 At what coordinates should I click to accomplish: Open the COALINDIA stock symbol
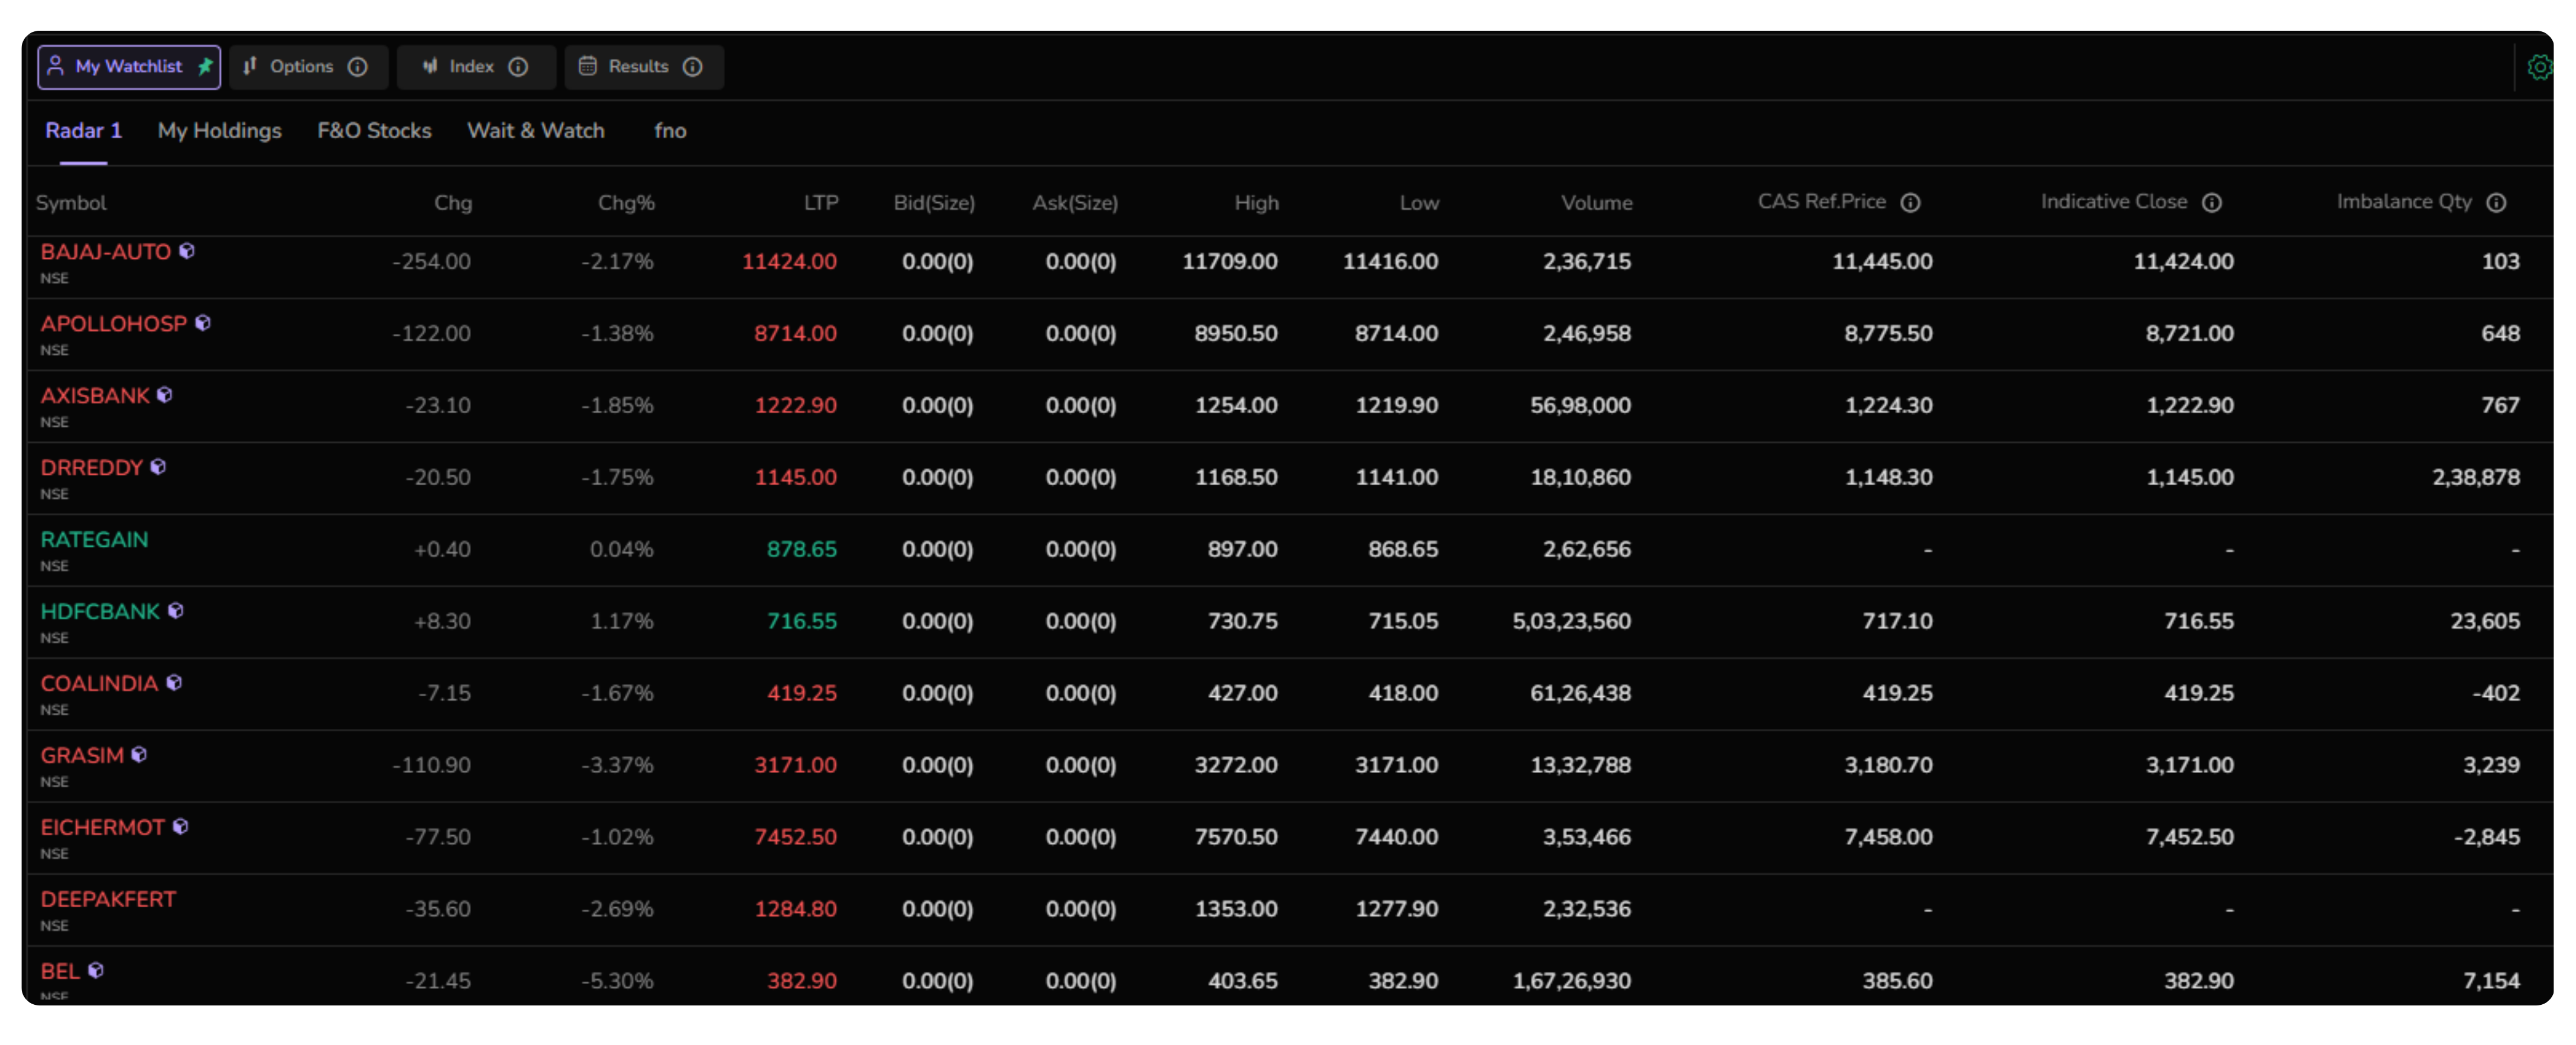click(99, 684)
